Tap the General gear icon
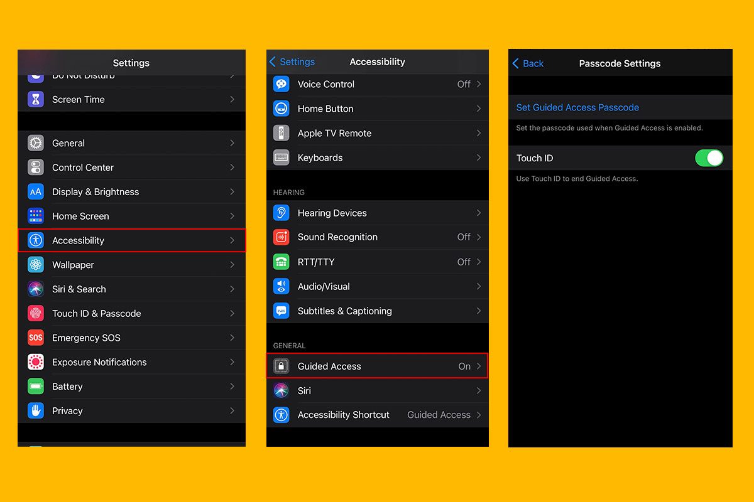The image size is (754, 502). (x=36, y=143)
